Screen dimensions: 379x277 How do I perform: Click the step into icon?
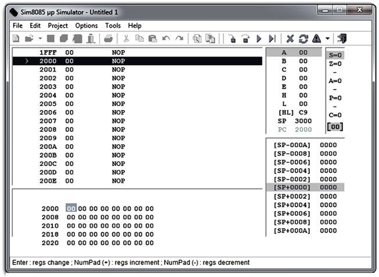coord(232,38)
